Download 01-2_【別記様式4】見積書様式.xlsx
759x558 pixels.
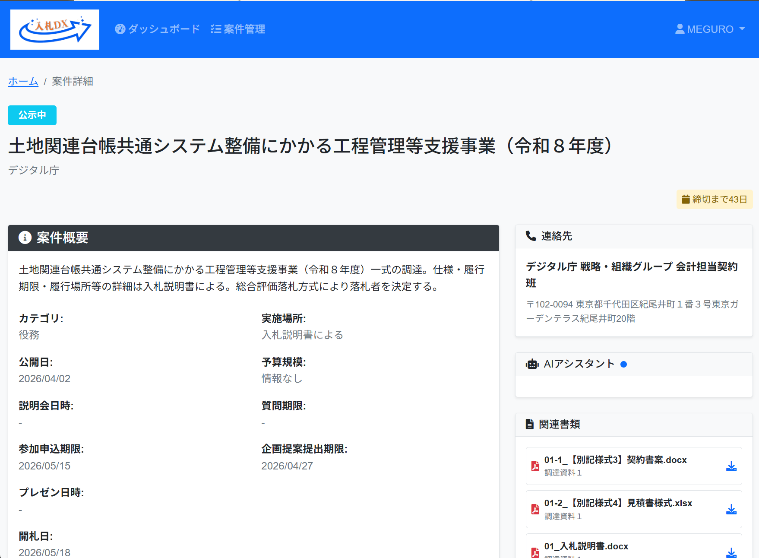731,509
